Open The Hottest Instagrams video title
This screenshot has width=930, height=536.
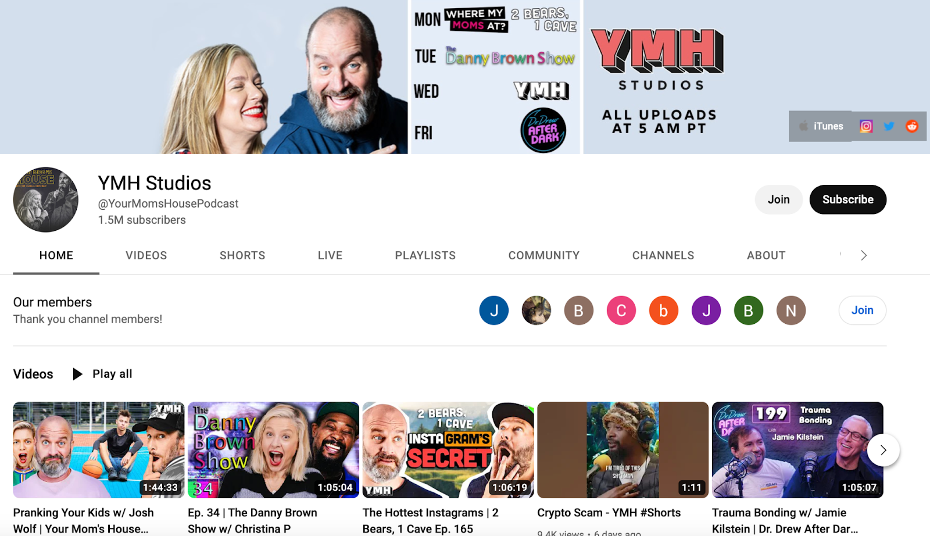[x=431, y=521]
